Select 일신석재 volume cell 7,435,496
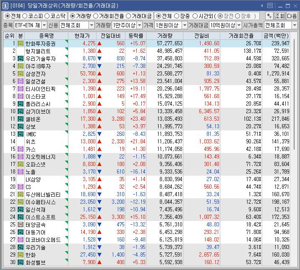Screen dimensions: 300x270 [x=171, y=209]
